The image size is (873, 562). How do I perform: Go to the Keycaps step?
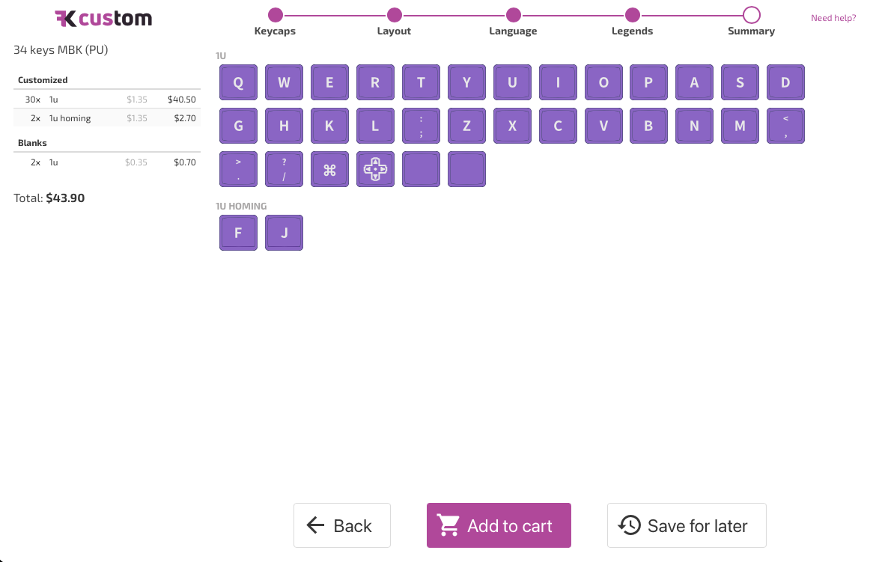pyautogui.click(x=276, y=15)
